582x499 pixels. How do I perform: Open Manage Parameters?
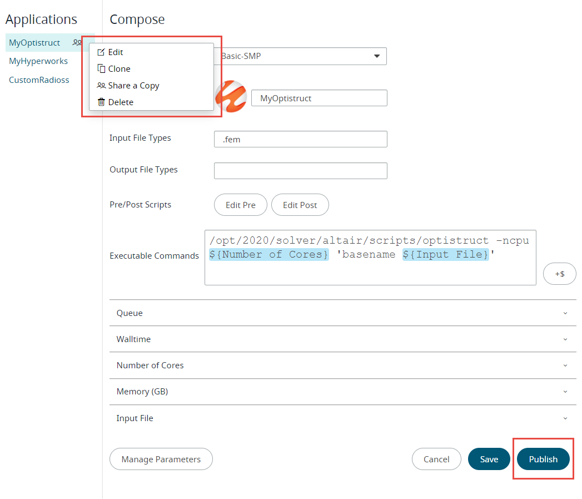pos(161,459)
